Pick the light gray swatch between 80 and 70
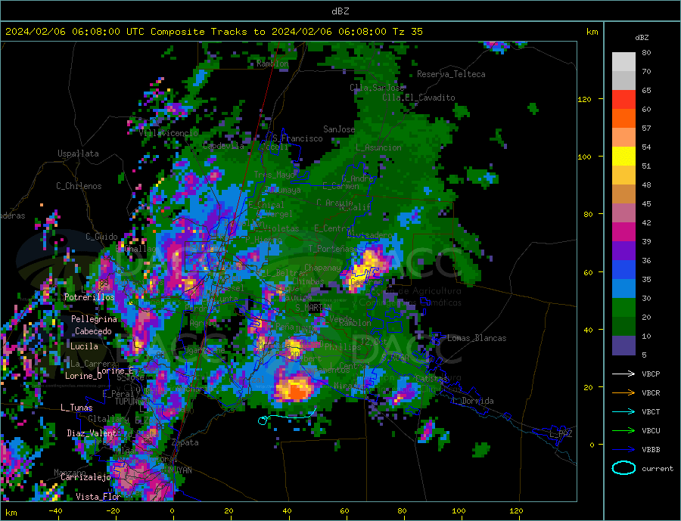 623,62
